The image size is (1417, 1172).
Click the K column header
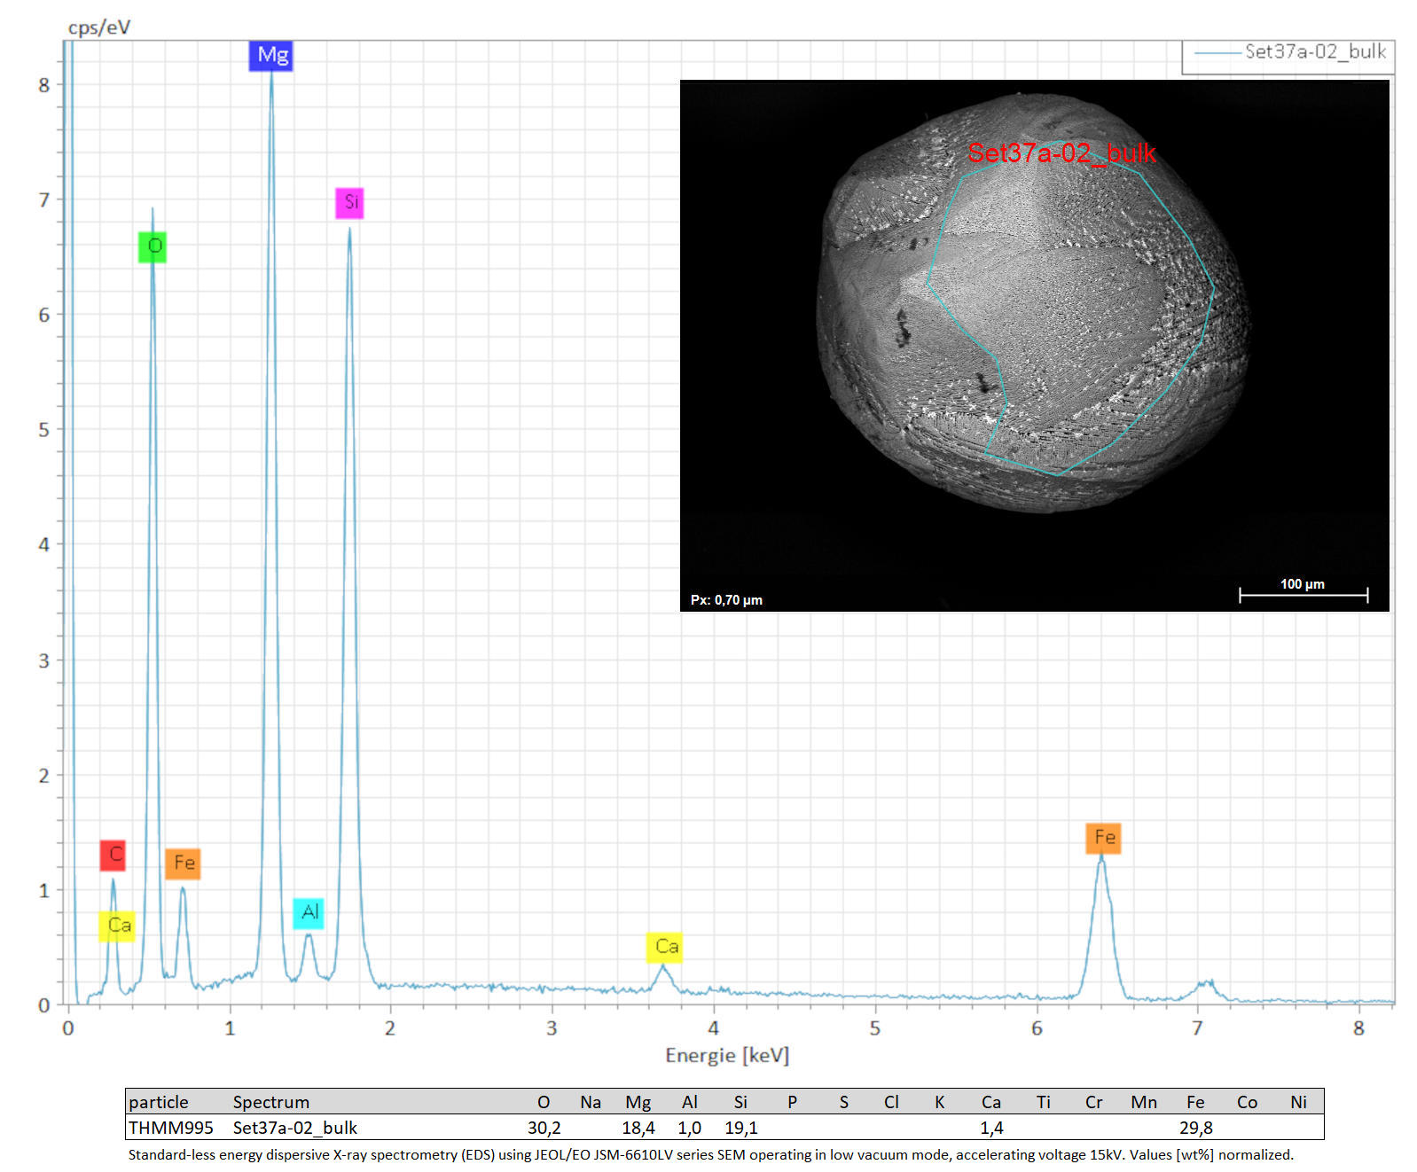[x=940, y=1102]
